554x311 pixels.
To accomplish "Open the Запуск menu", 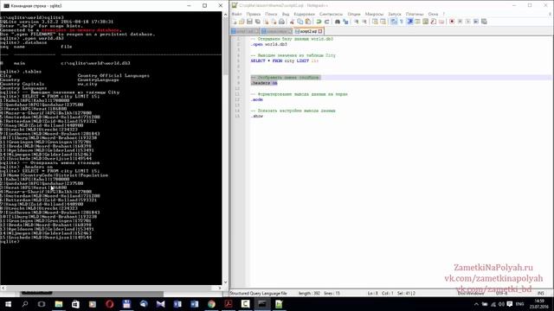I will (395, 14).
